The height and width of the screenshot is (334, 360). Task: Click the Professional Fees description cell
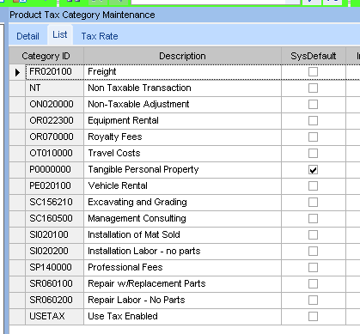coord(182,267)
